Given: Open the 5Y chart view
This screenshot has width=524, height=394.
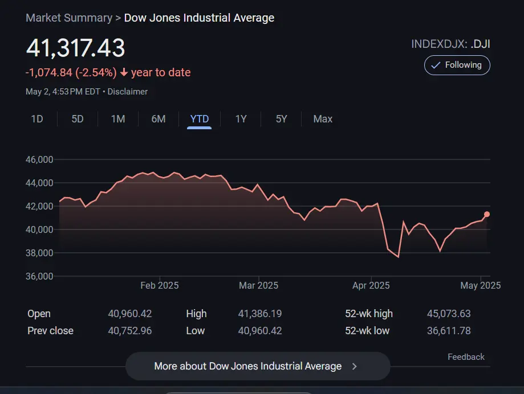Looking at the screenshot, I should [x=281, y=119].
